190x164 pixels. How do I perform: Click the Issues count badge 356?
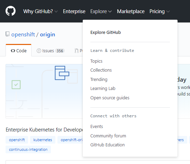60,51
